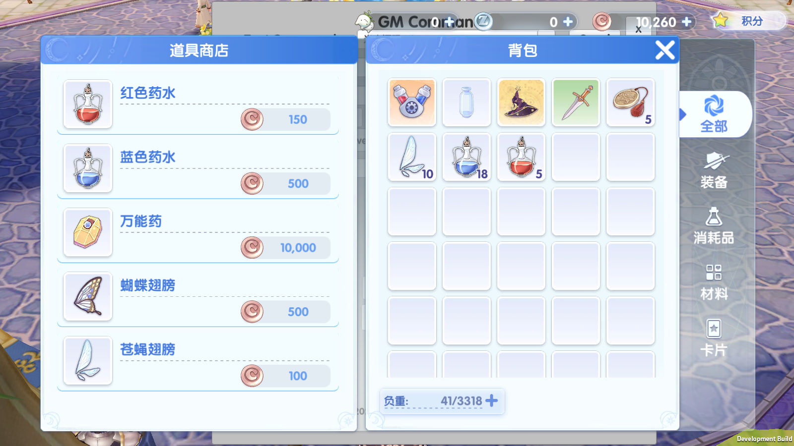Image resolution: width=794 pixels, height=446 pixels.
Task: Pick the 蝴蝶翅膀 butterfly wing shop item
Action: 198,297
